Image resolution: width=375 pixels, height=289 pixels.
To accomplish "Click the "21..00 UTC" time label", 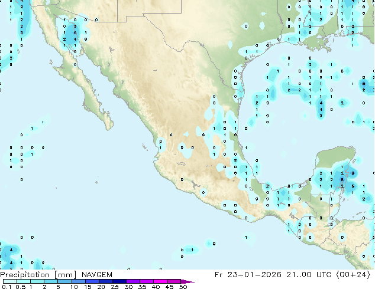I will click(309, 275).
